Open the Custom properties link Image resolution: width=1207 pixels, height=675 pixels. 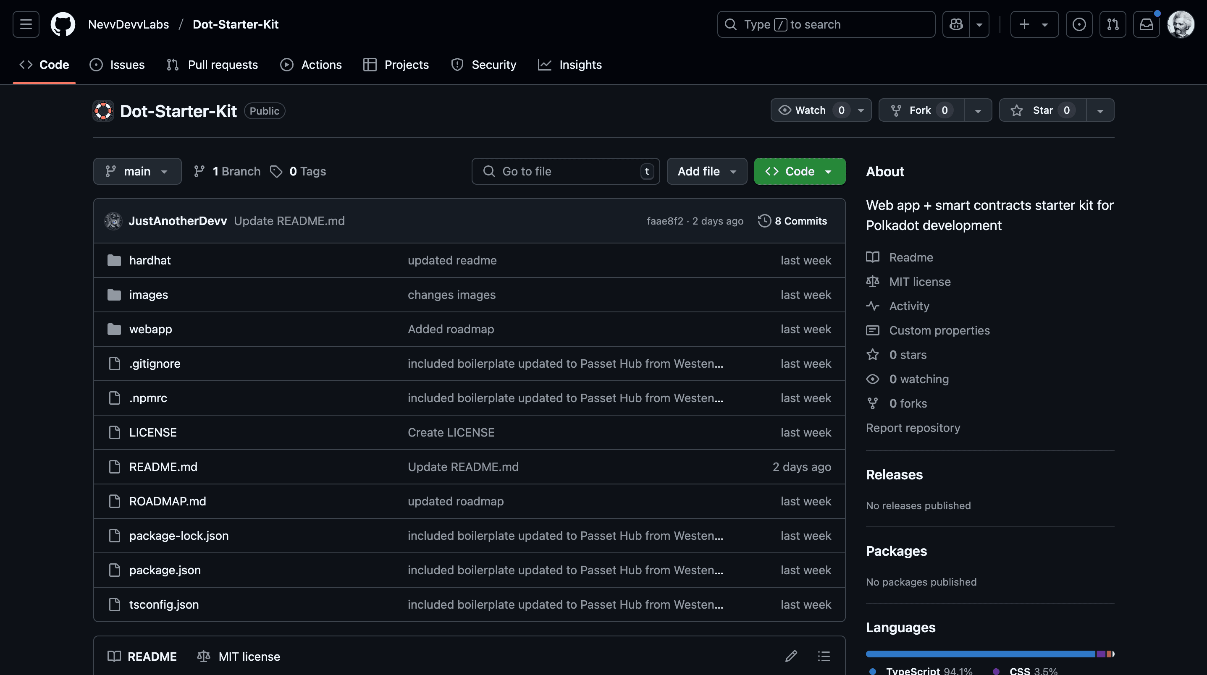click(x=939, y=330)
